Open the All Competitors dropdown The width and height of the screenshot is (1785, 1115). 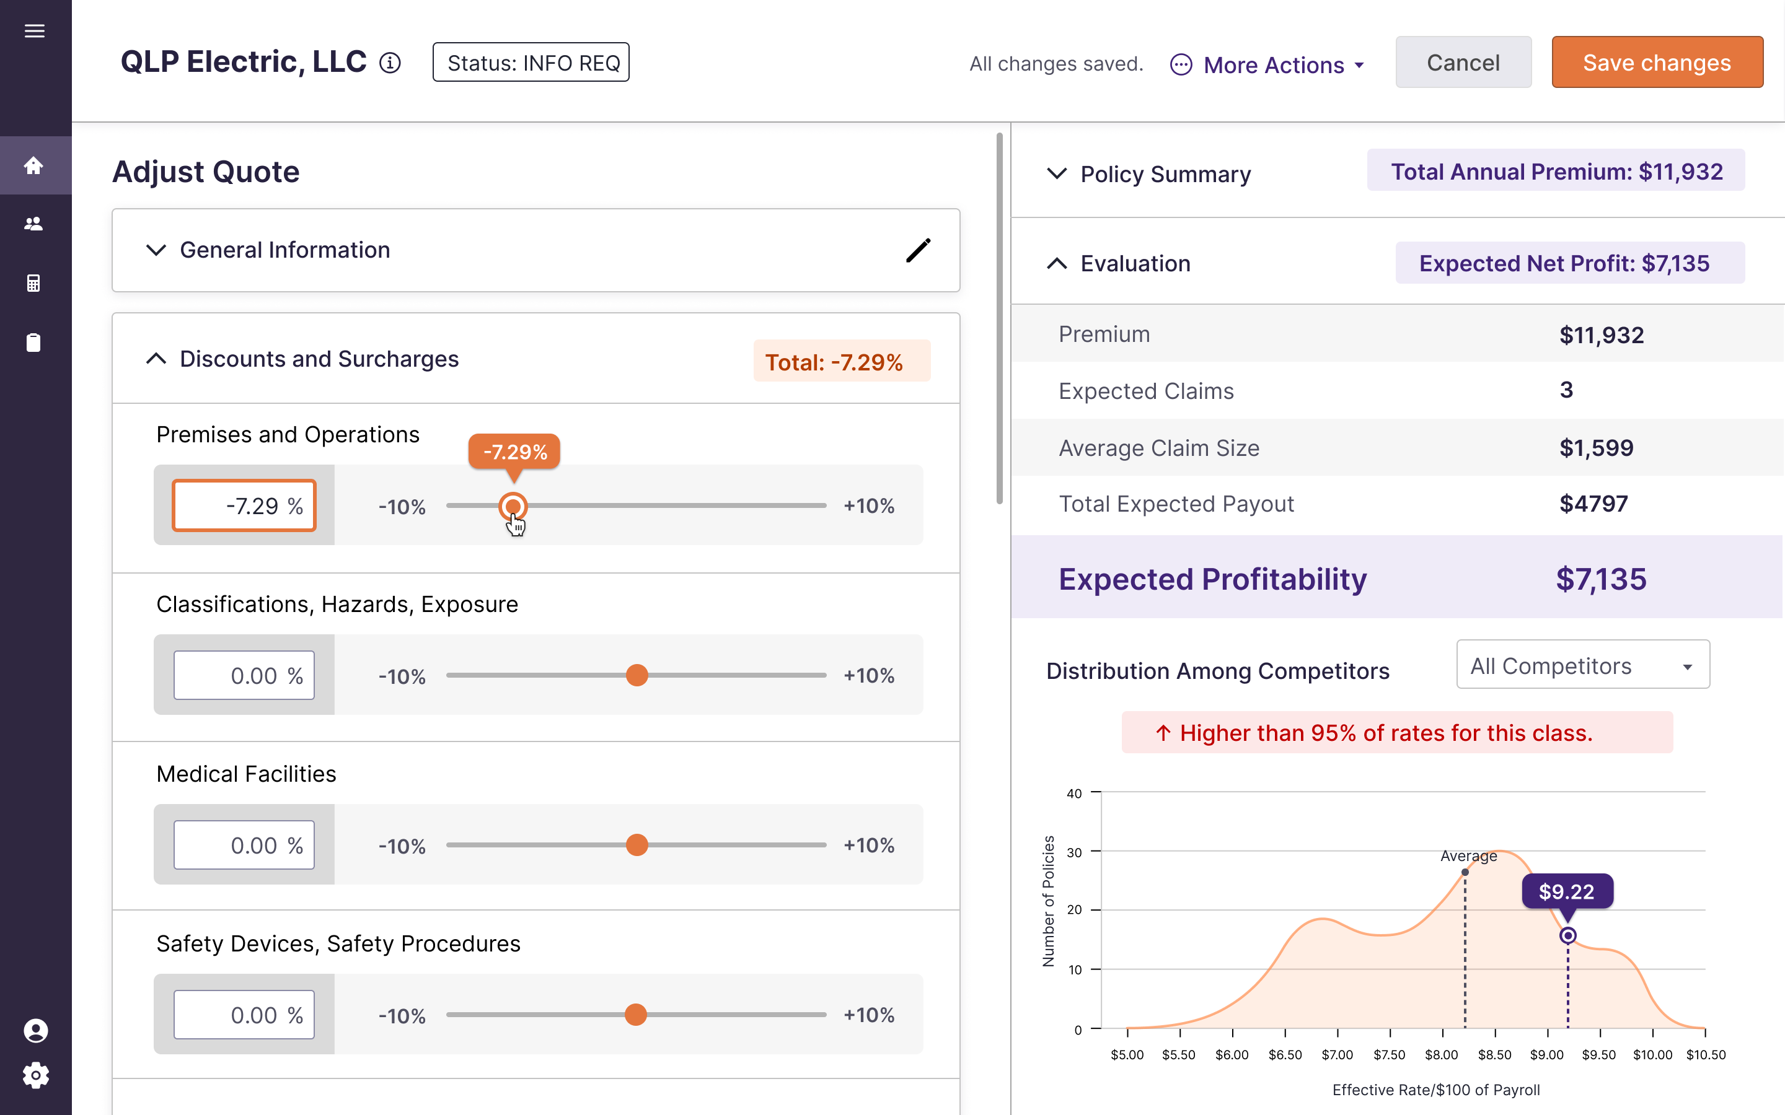1582,666
